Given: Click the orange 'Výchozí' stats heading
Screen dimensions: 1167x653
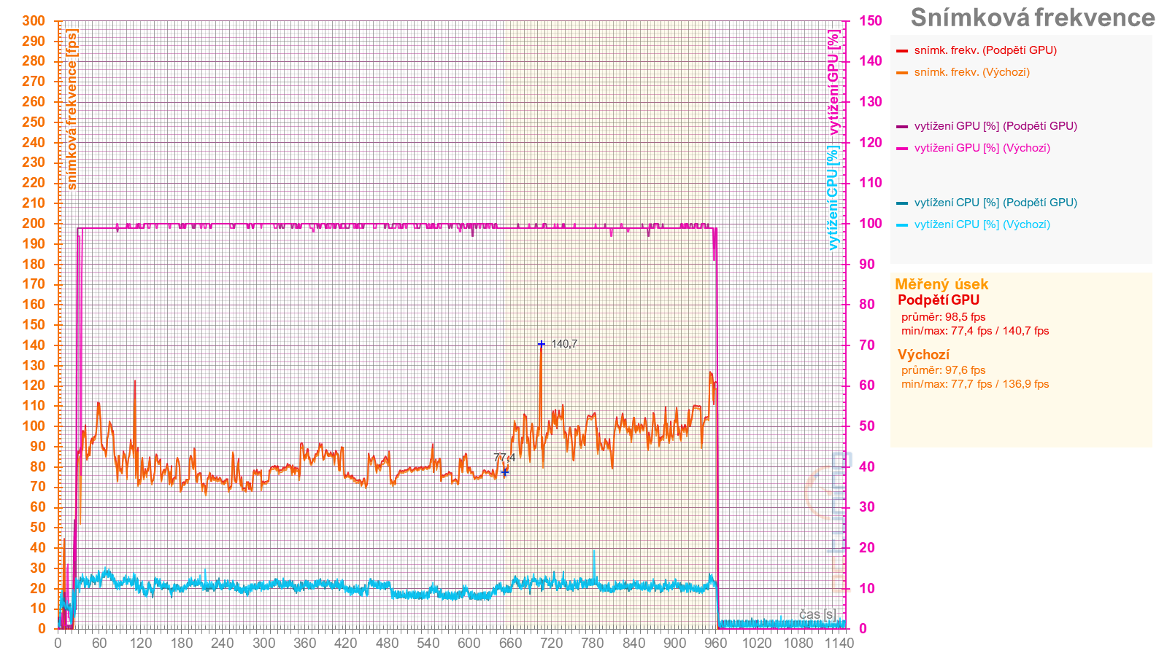Looking at the screenshot, I should point(923,355).
